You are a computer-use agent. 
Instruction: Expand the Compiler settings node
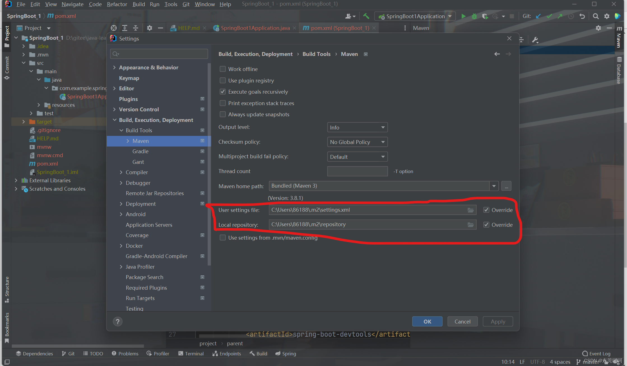[121, 172]
